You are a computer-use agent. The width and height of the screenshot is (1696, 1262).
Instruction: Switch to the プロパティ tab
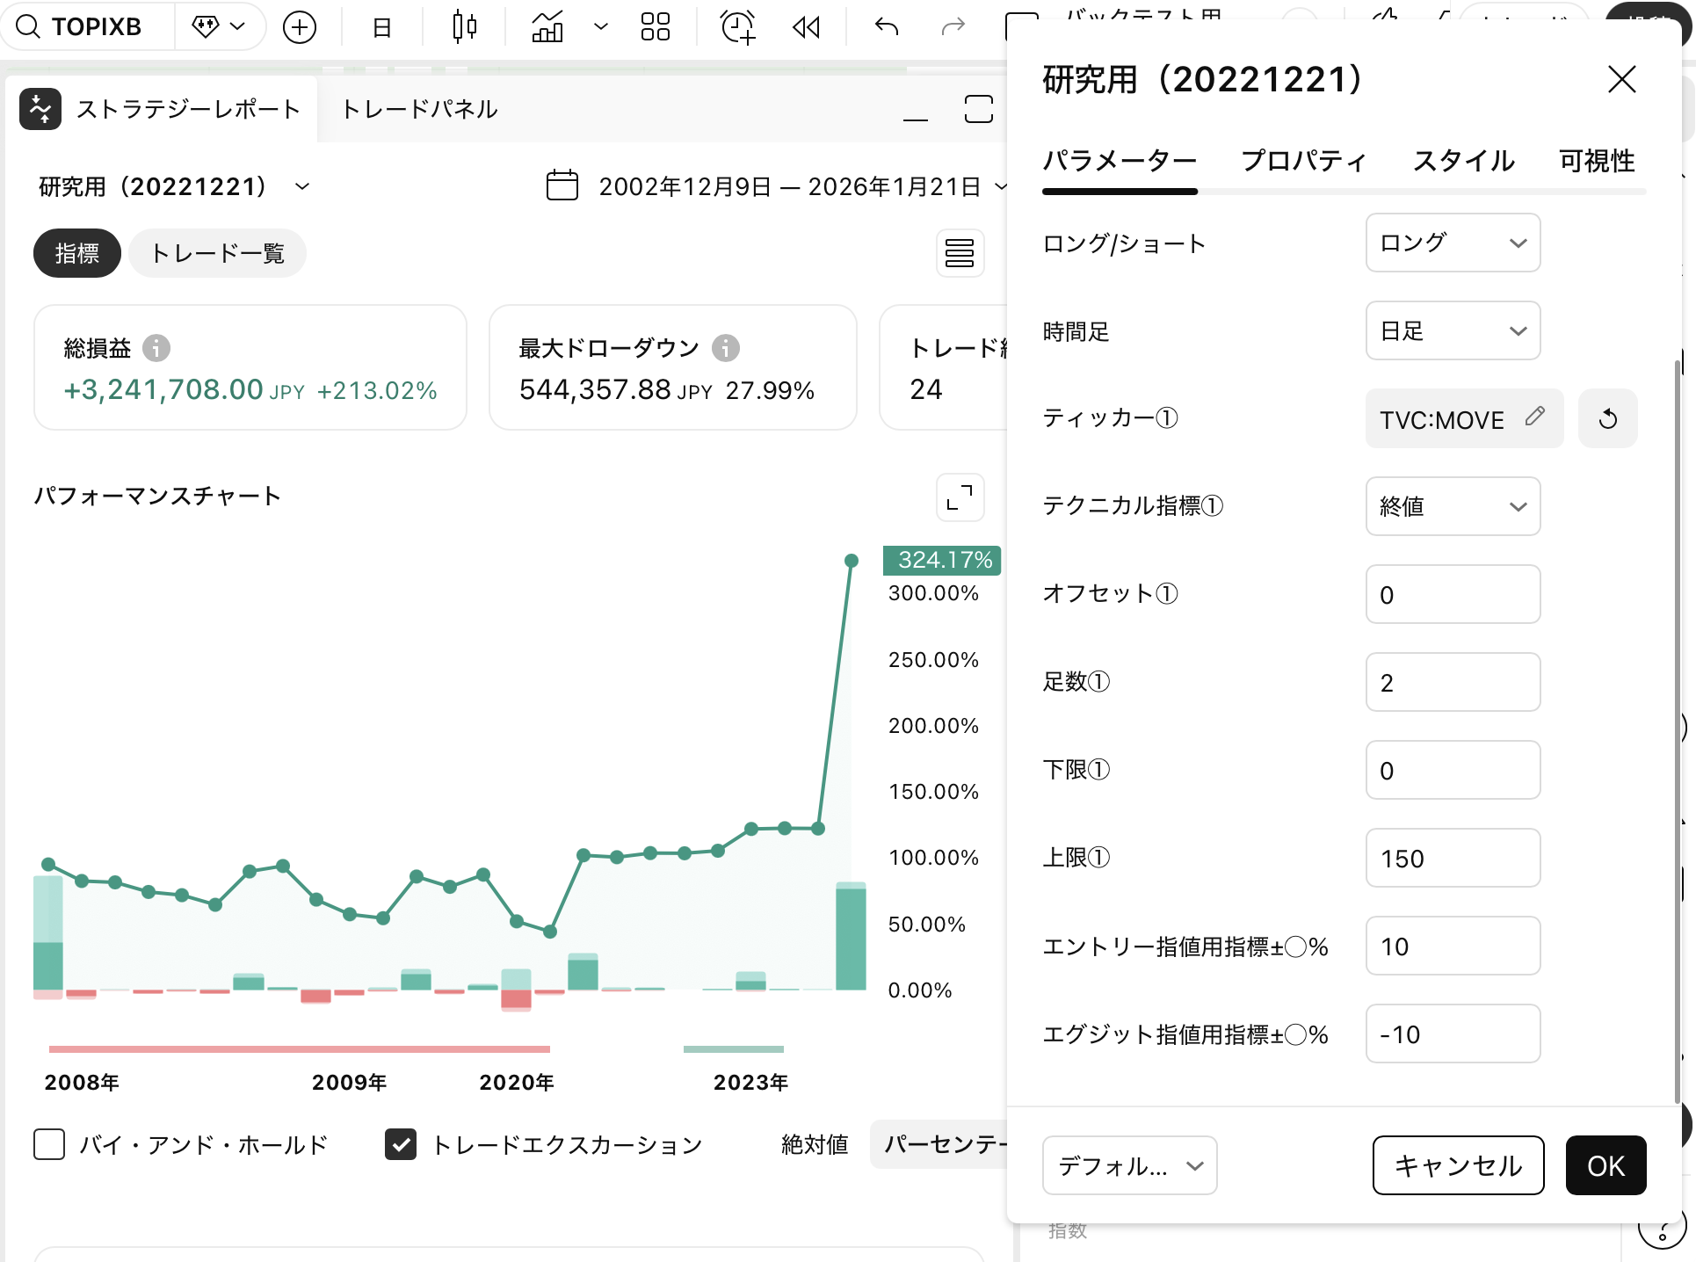coord(1304,161)
